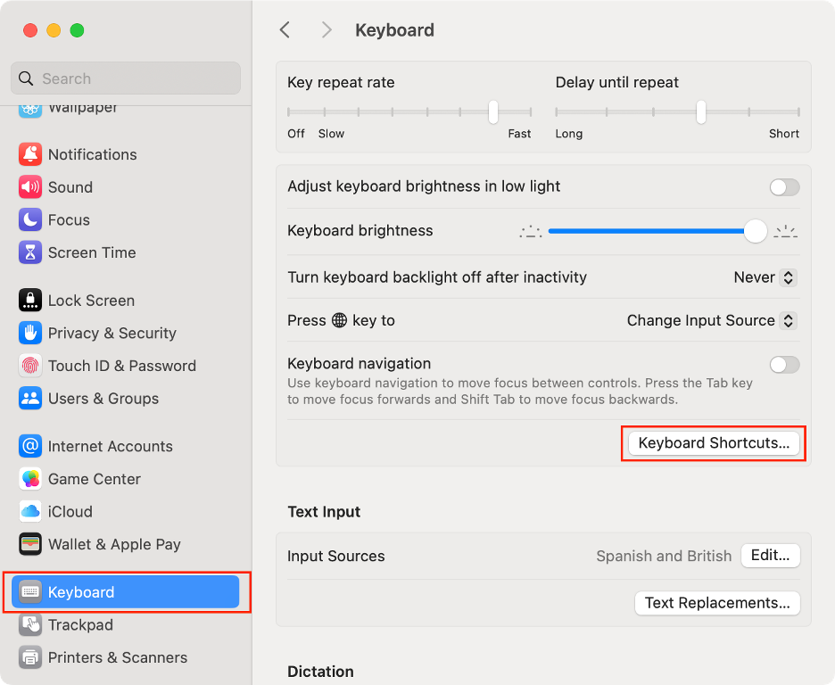Turn on Keyboard navigation

coord(783,365)
